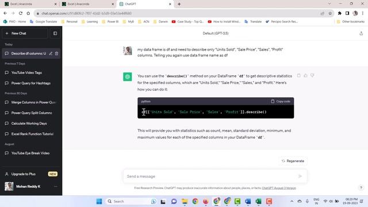Open the Darwin bookmarks folder
The height and width of the screenshot is (207, 368).
(160, 22)
